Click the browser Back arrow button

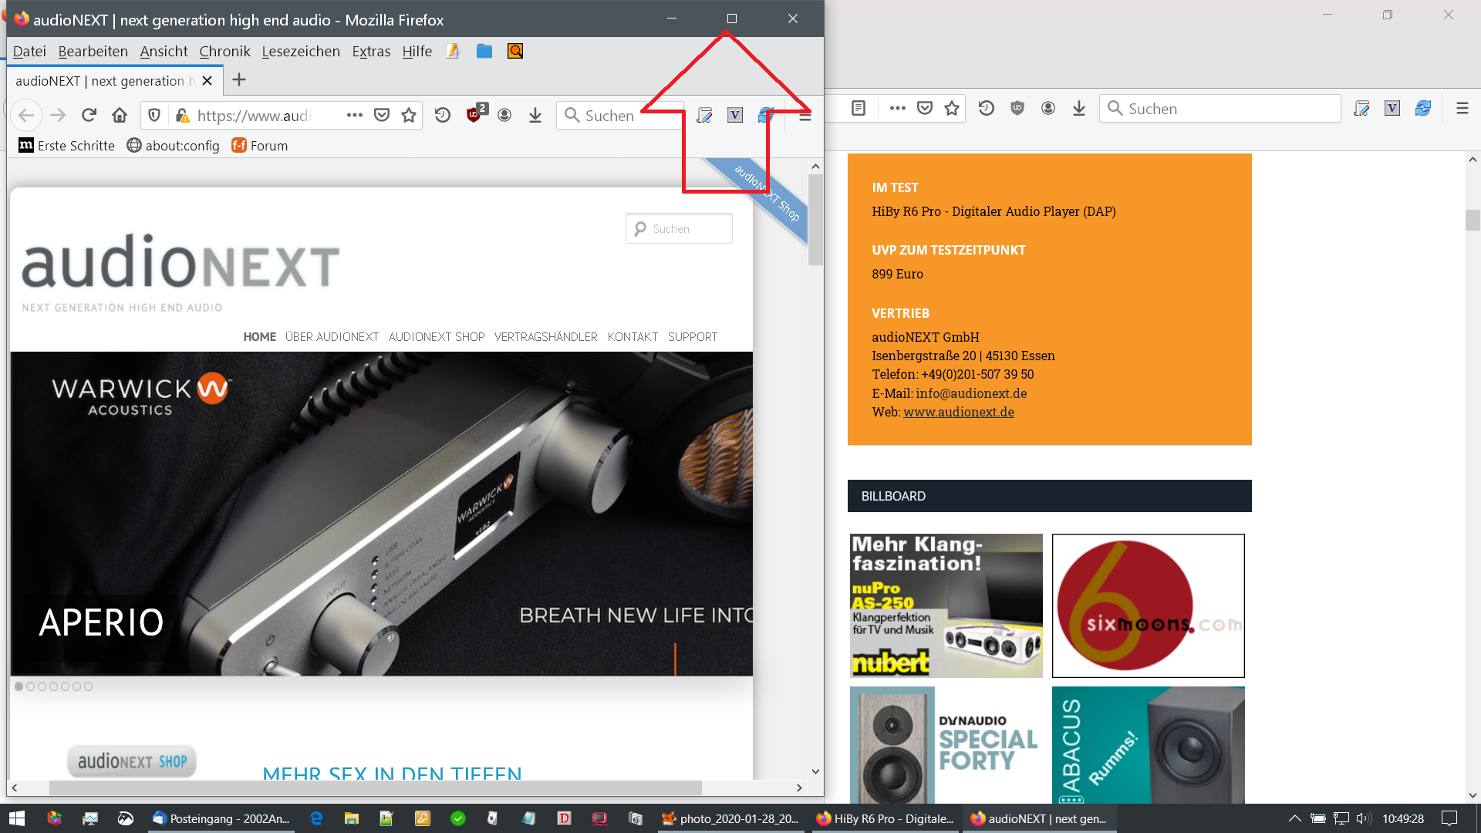(26, 116)
